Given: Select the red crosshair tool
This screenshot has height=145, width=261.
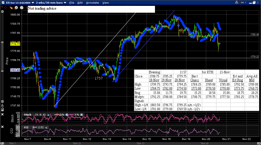Looking at the screenshot, I should point(6,8).
